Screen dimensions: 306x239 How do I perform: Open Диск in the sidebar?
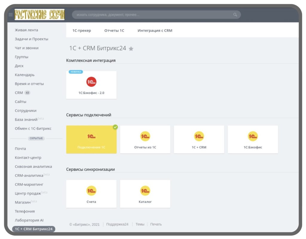[19, 66]
